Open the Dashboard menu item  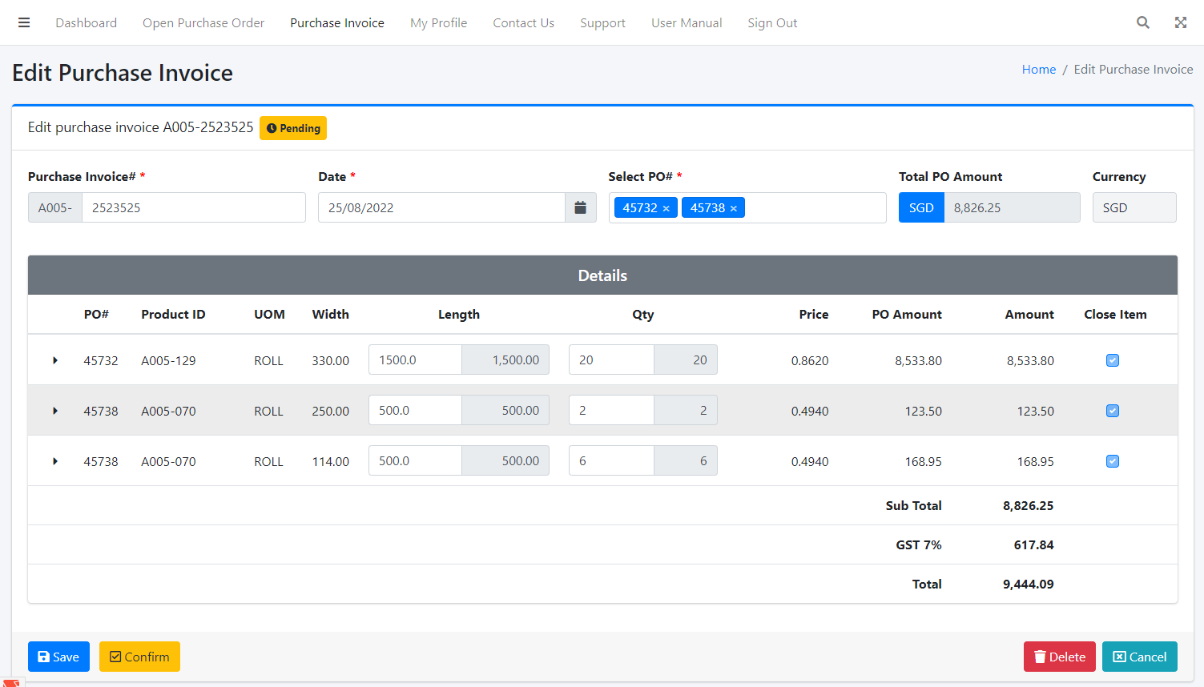tap(86, 22)
